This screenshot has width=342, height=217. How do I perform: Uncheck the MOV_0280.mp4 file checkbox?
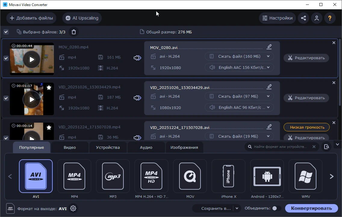6,58
